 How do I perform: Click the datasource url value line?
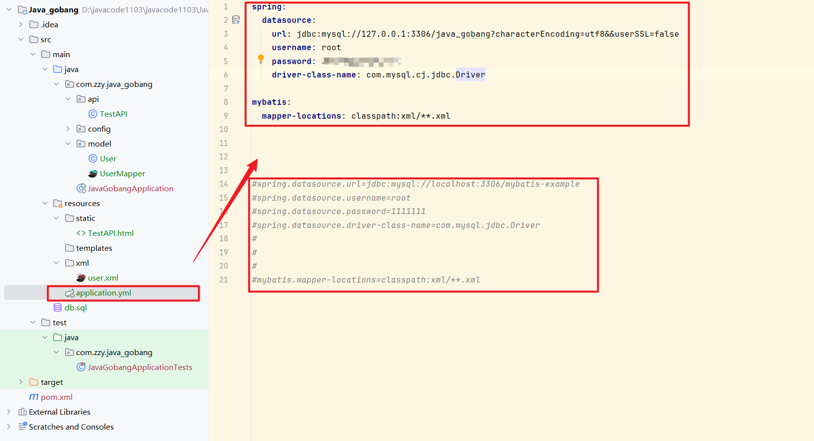click(475, 34)
